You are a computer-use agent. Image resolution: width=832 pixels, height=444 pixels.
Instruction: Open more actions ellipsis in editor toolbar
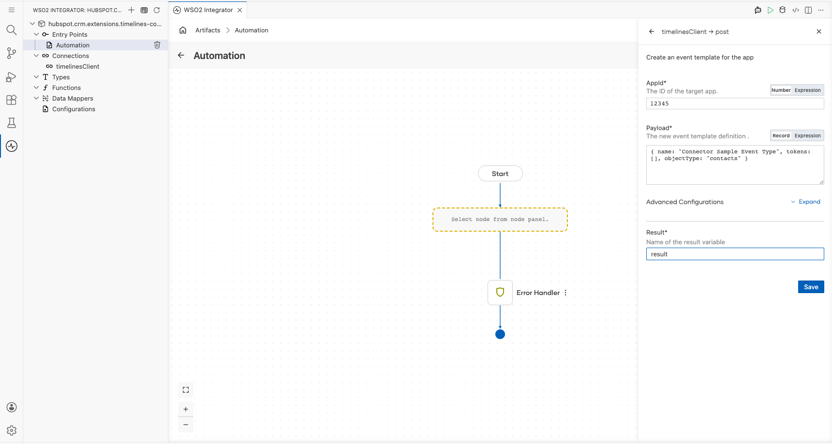click(x=821, y=10)
